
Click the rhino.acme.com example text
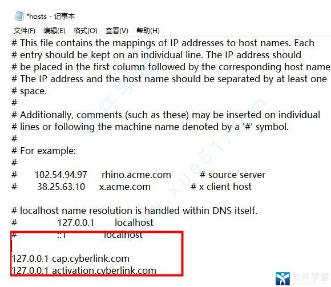coord(136,175)
